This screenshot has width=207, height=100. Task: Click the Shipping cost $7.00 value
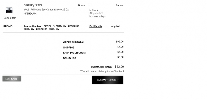[x=120, y=47]
